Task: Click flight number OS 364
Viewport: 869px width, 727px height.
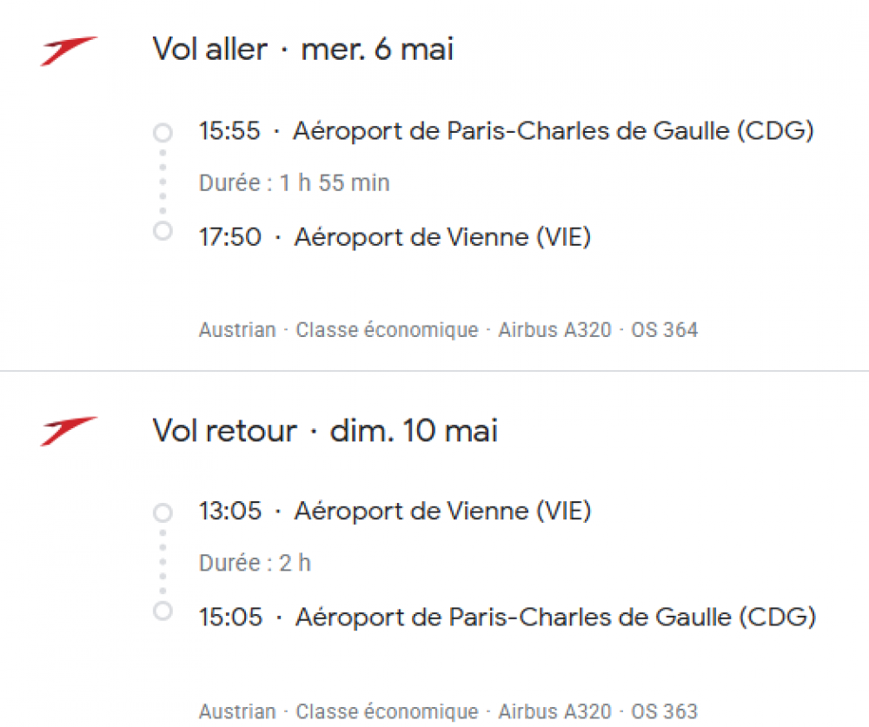Action: pyautogui.click(x=665, y=330)
